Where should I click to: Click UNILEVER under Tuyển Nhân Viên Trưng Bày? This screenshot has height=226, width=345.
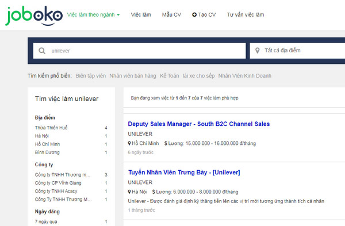(x=140, y=182)
